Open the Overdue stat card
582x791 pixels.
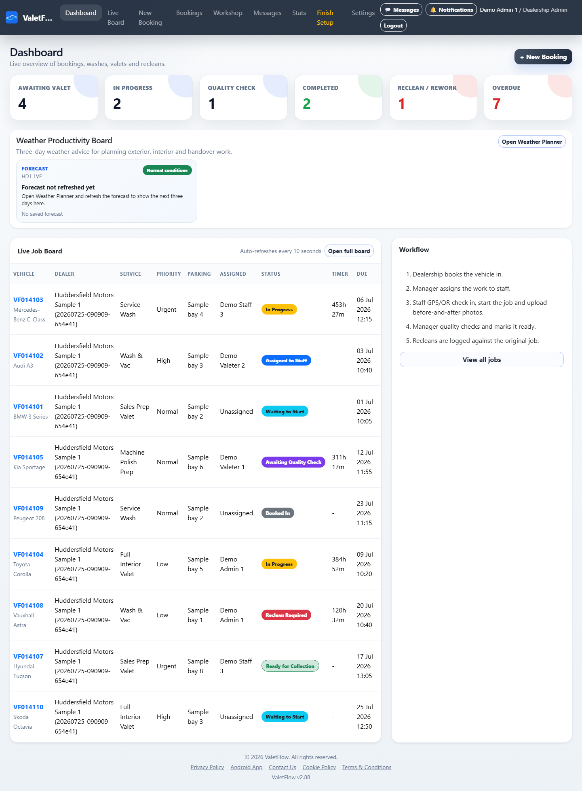pyautogui.click(x=528, y=98)
